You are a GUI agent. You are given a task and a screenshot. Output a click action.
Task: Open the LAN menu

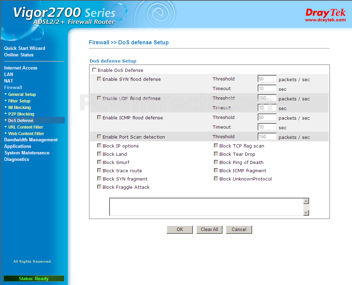(x=9, y=74)
